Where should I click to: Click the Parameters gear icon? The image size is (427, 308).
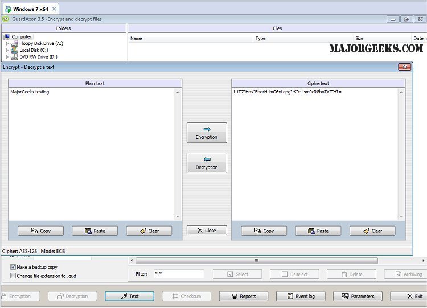pos(346,296)
